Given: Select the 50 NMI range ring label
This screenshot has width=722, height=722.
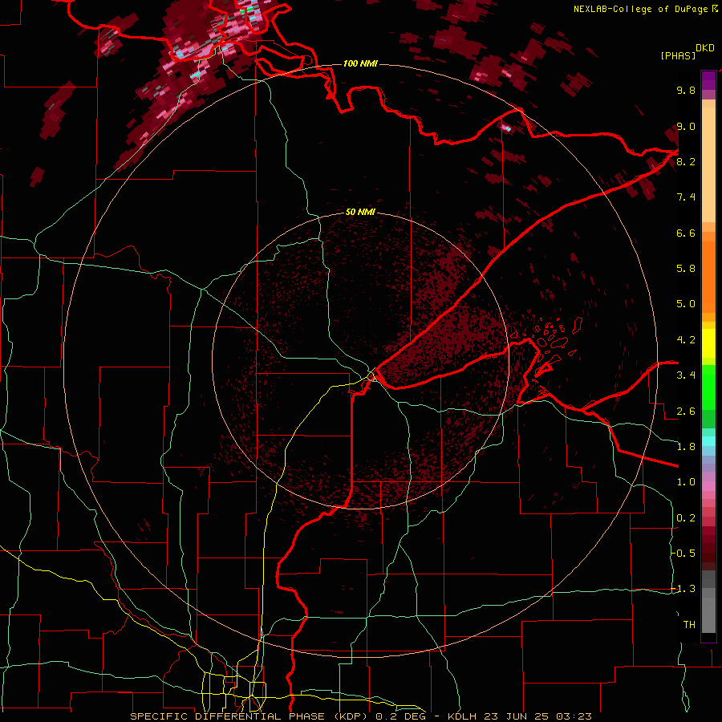Looking at the screenshot, I should [x=360, y=212].
